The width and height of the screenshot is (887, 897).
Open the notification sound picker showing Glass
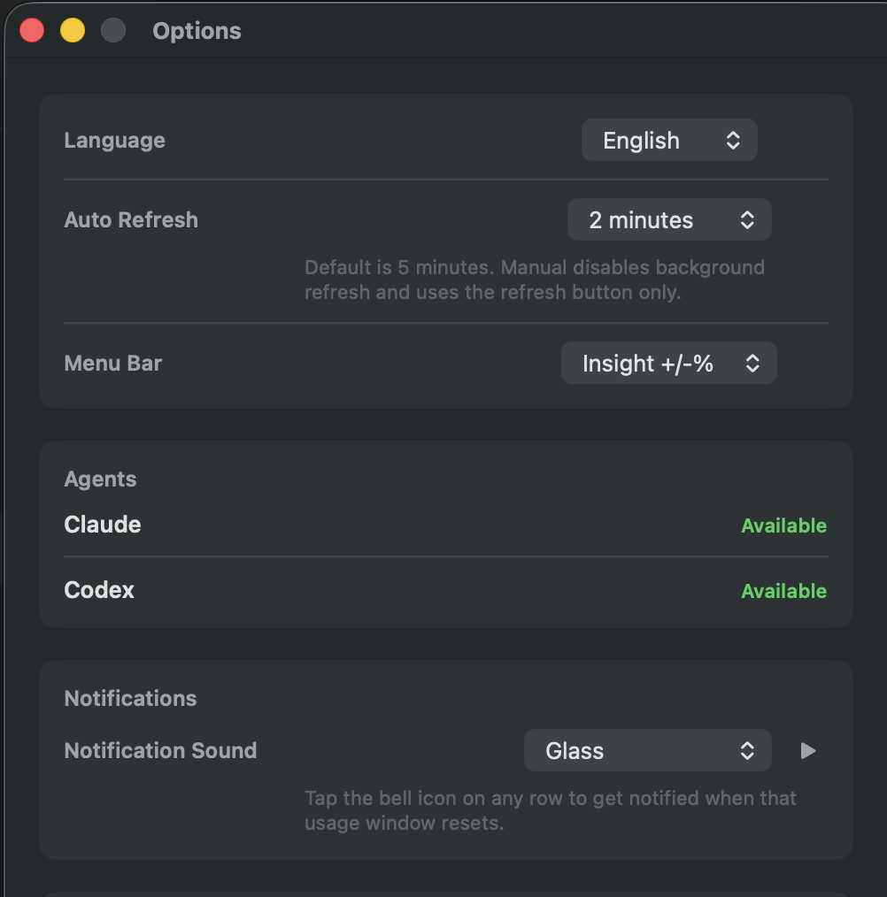[647, 750]
